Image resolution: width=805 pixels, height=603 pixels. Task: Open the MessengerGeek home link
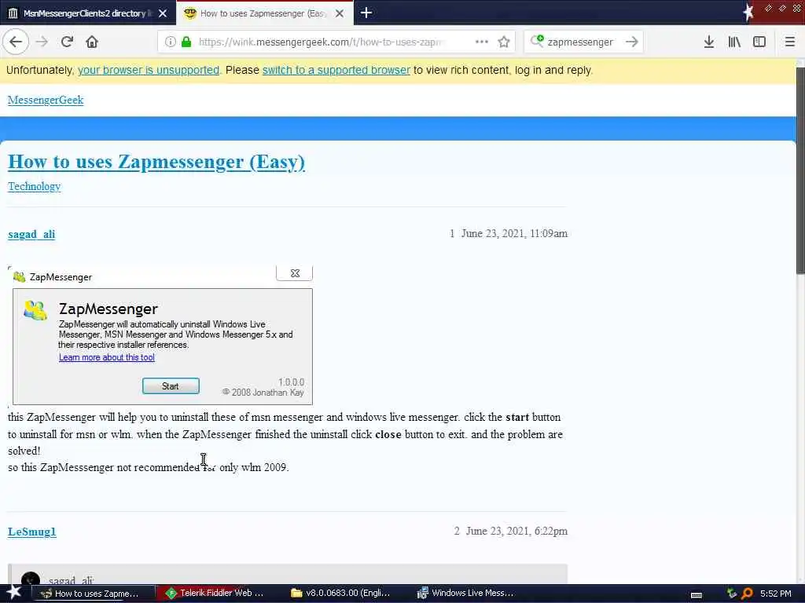pos(45,100)
